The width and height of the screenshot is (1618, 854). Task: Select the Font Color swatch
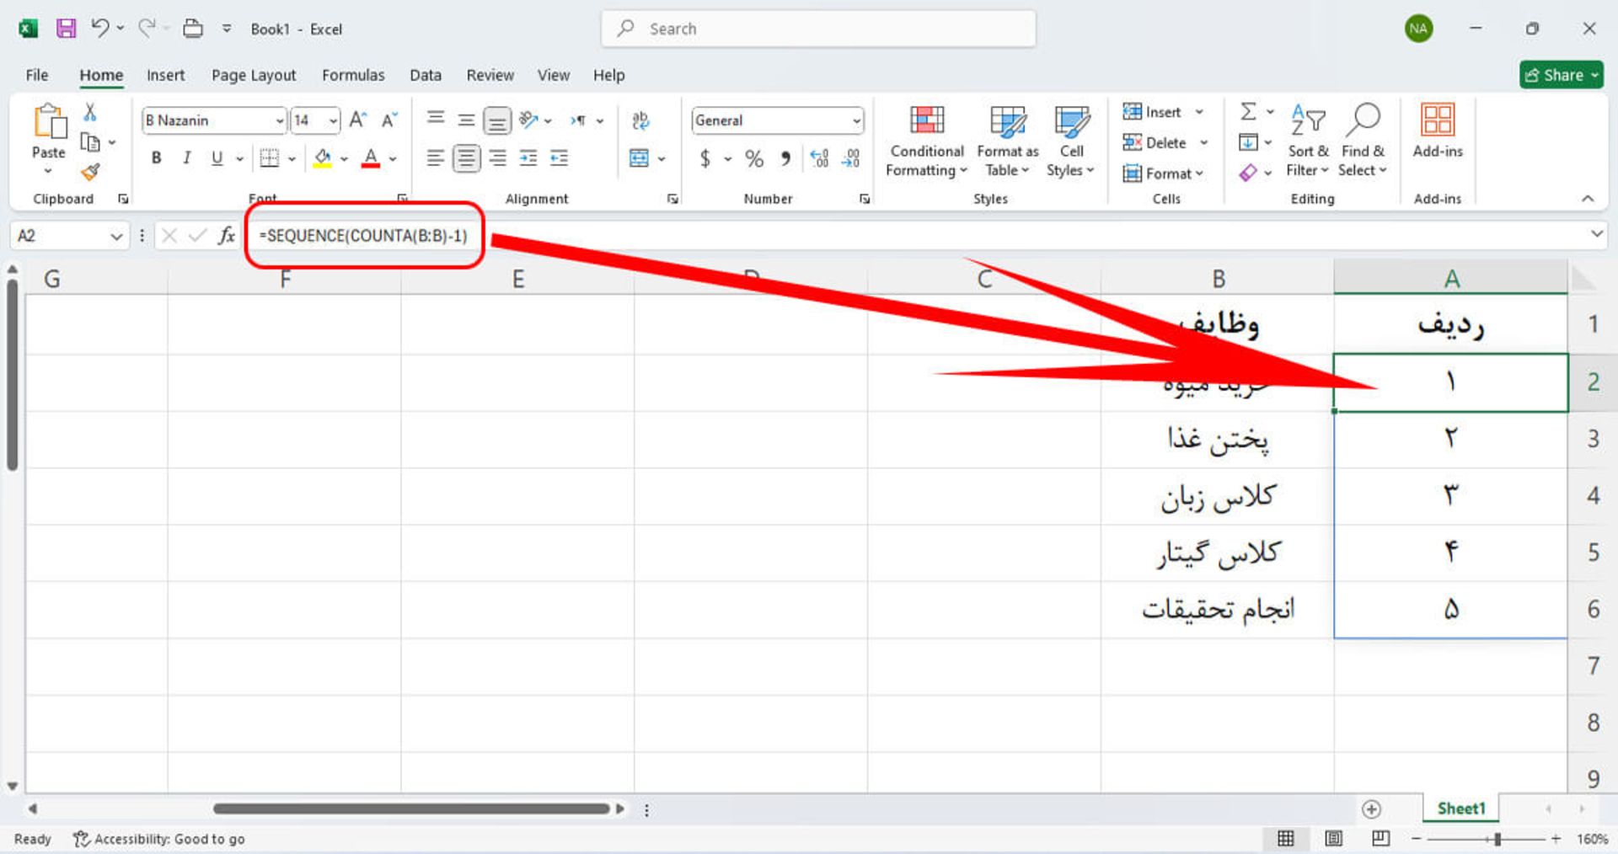(369, 157)
